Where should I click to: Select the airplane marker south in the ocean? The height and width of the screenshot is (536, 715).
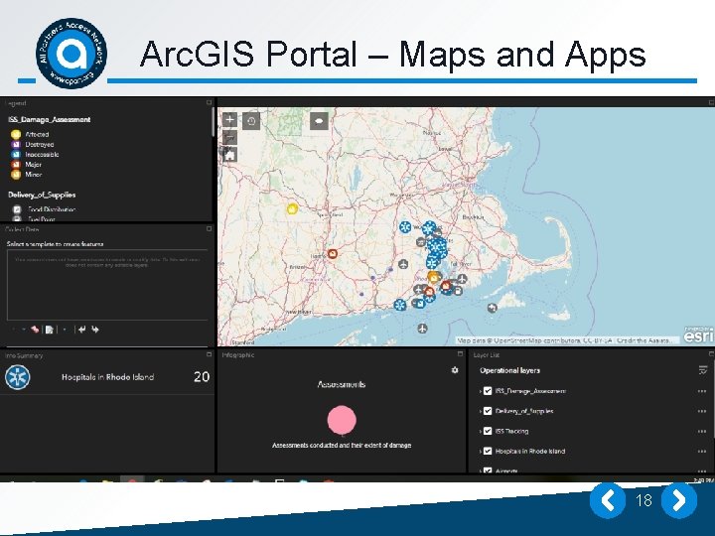pos(423,328)
